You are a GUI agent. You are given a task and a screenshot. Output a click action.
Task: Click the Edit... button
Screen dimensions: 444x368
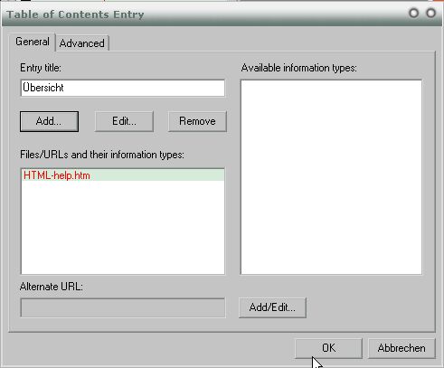124,121
